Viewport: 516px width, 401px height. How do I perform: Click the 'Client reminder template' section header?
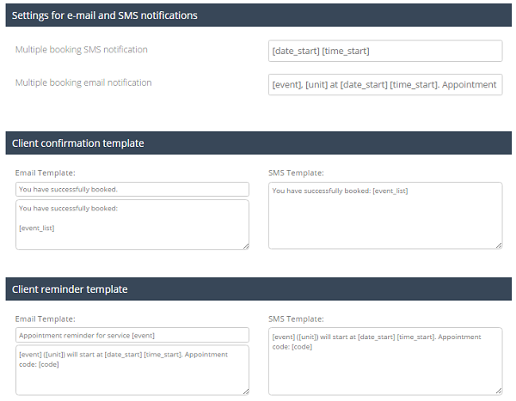click(x=70, y=289)
